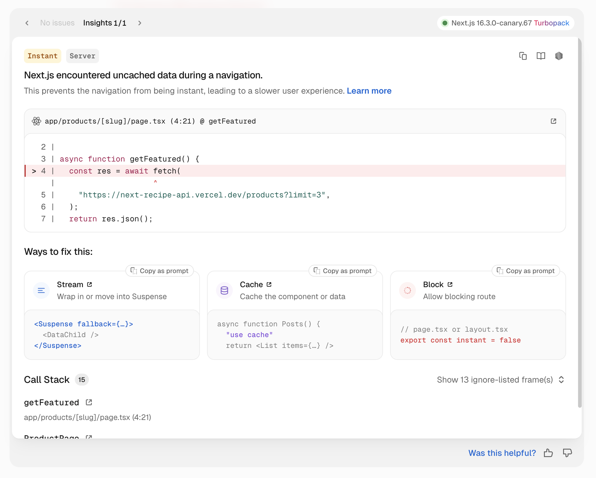The width and height of the screenshot is (596, 478).
Task: Click export const instant = false snippet
Action: click(x=461, y=340)
